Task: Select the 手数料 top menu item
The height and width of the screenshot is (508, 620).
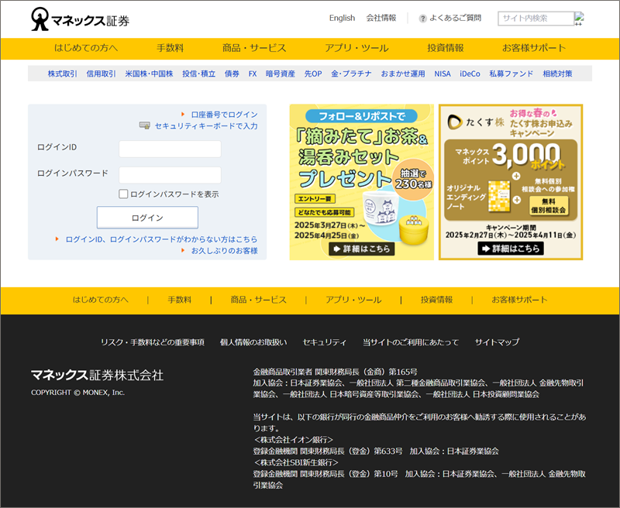Action: [x=170, y=48]
